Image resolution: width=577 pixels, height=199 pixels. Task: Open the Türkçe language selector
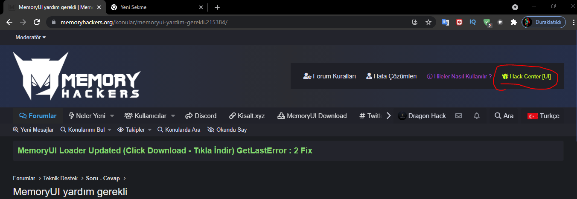tap(543, 115)
